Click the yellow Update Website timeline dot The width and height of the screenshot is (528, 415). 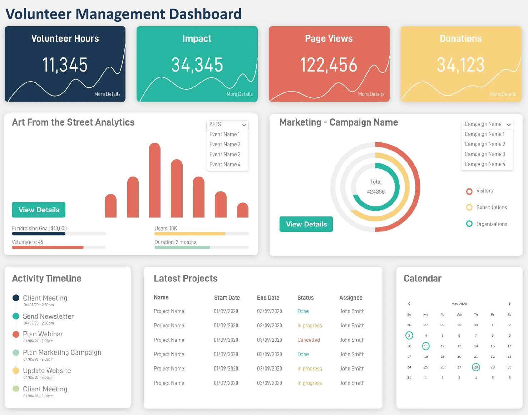[x=16, y=371]
